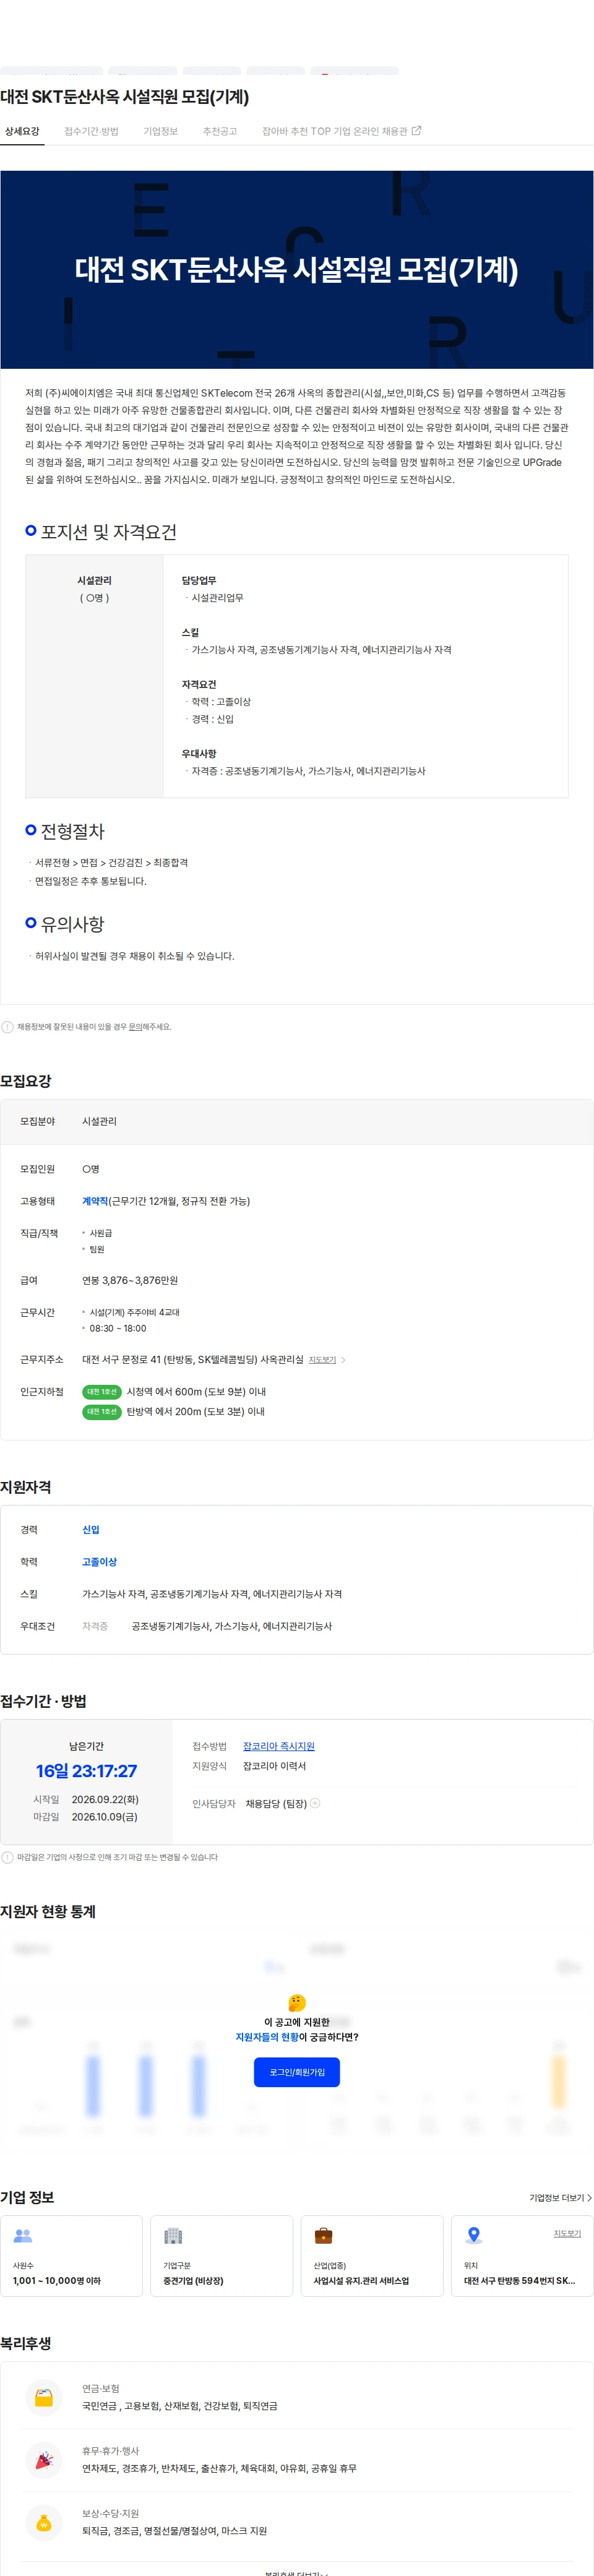This screenshot has width=594, height=2576.
Task: Click the 중견기업 (비상장) card
Action: pos(222,2256)
